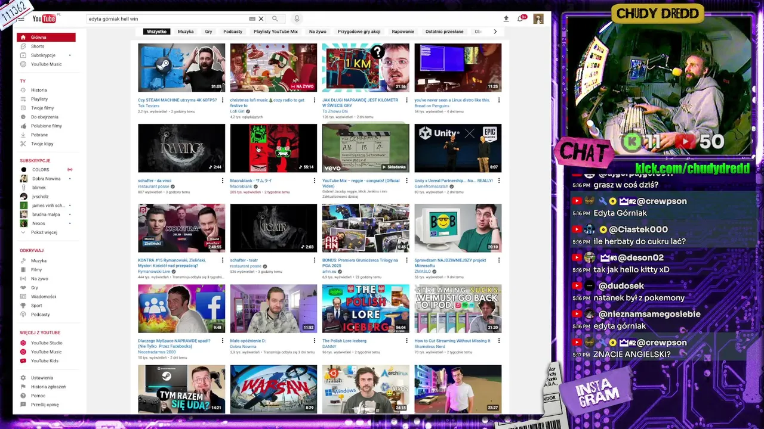Click the Gamefromscratch channel name

tap(432, 186)
